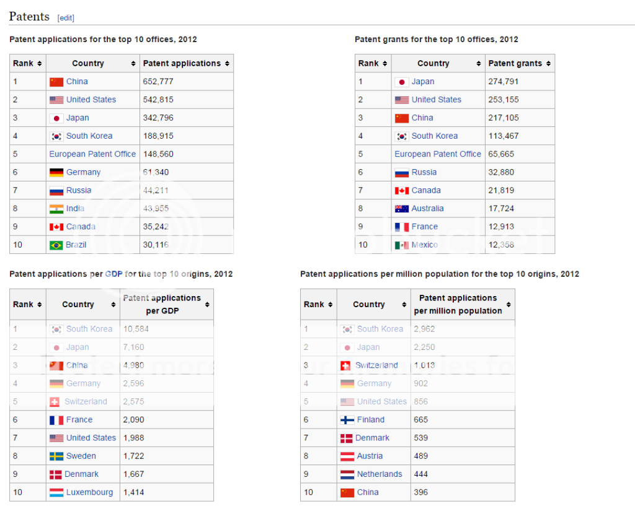This screenshot has width=635, height=519.
Task: Click the Mexico flag icon
Action: tap(402, 245)
